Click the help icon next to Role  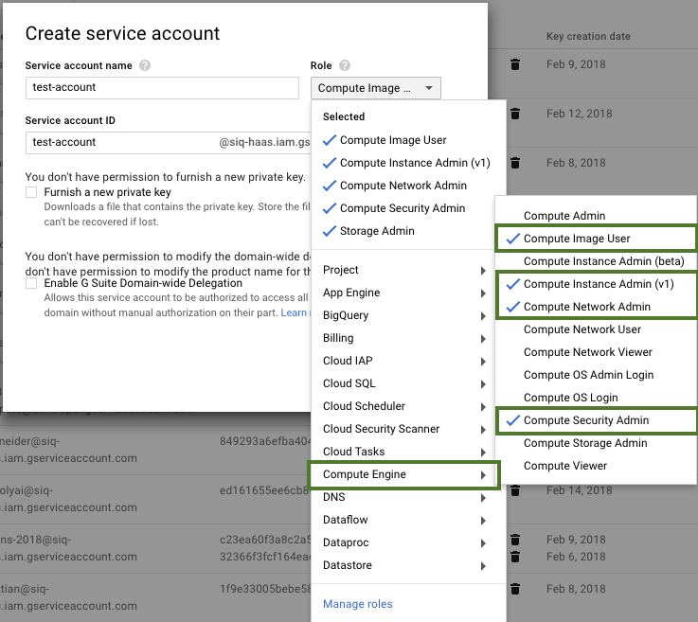tap(345, 65)
